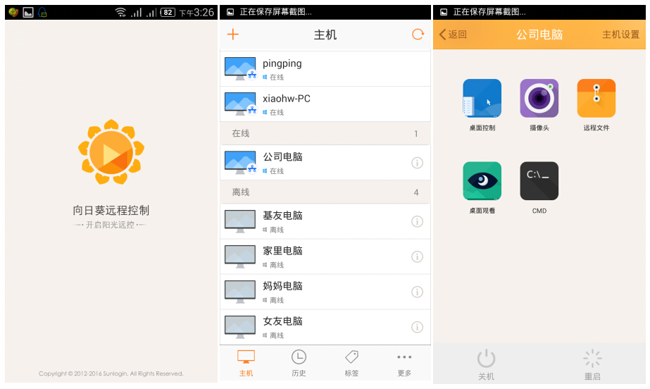Launch 桌面控制 desktop control
Image resolution: width=650 pixels, height=389 pixels.
tap(482, 98)
